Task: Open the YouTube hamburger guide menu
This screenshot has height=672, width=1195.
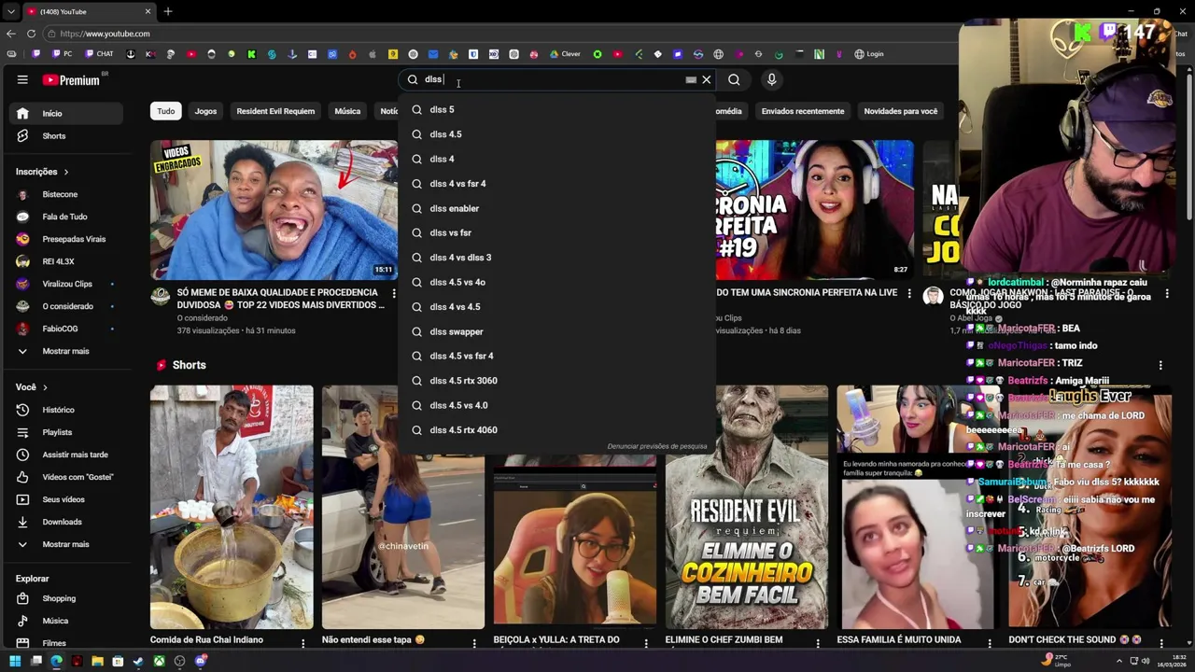Action: (x=22, y=79)
